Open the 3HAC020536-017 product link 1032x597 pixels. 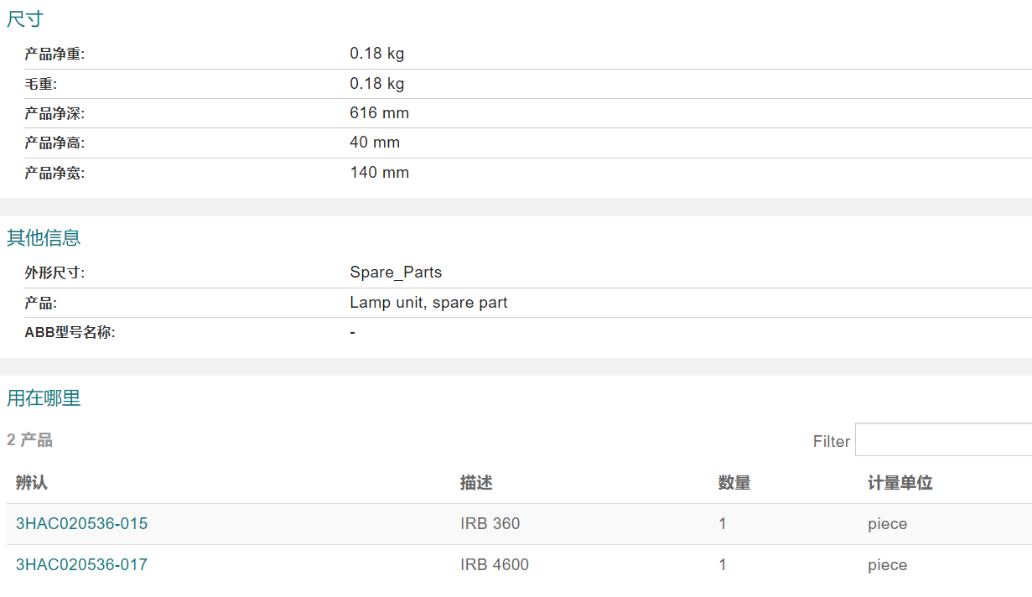(x=81, y=565)
